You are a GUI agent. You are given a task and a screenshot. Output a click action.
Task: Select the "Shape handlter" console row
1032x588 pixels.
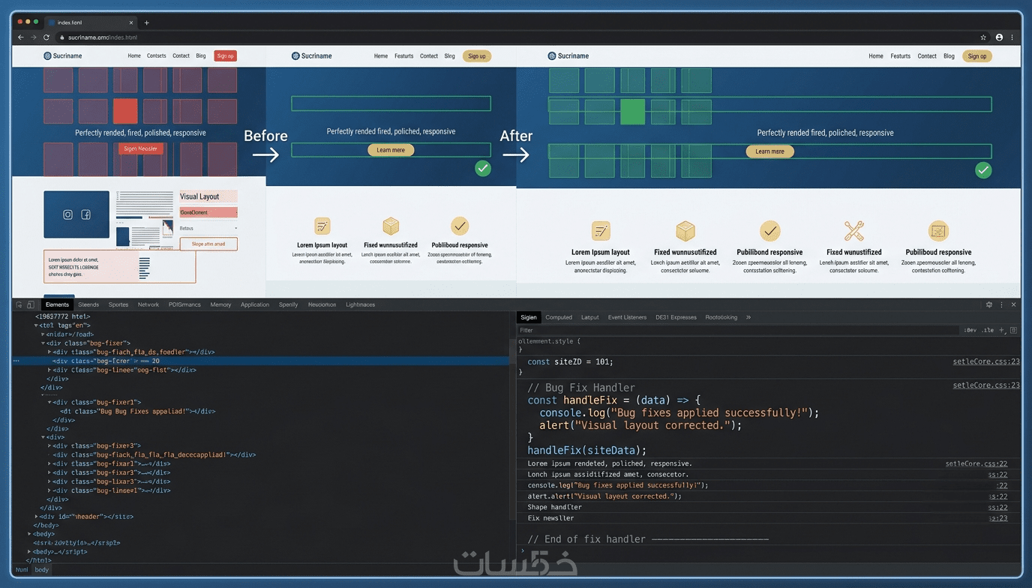tap(769, 507)
